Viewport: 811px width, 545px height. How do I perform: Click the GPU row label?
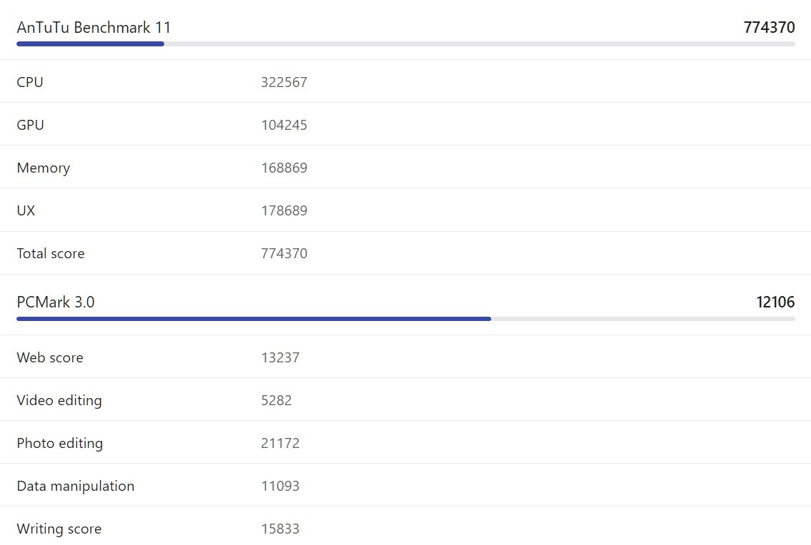pyautogui.click(x=31, y=125)
